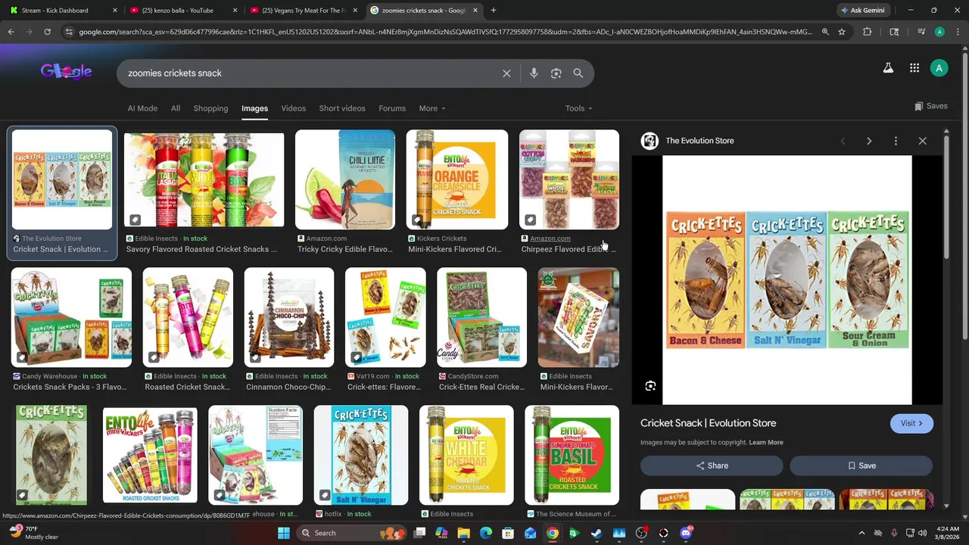
Task: Switch to Short videos tab
Action: (x=342, y=108)
